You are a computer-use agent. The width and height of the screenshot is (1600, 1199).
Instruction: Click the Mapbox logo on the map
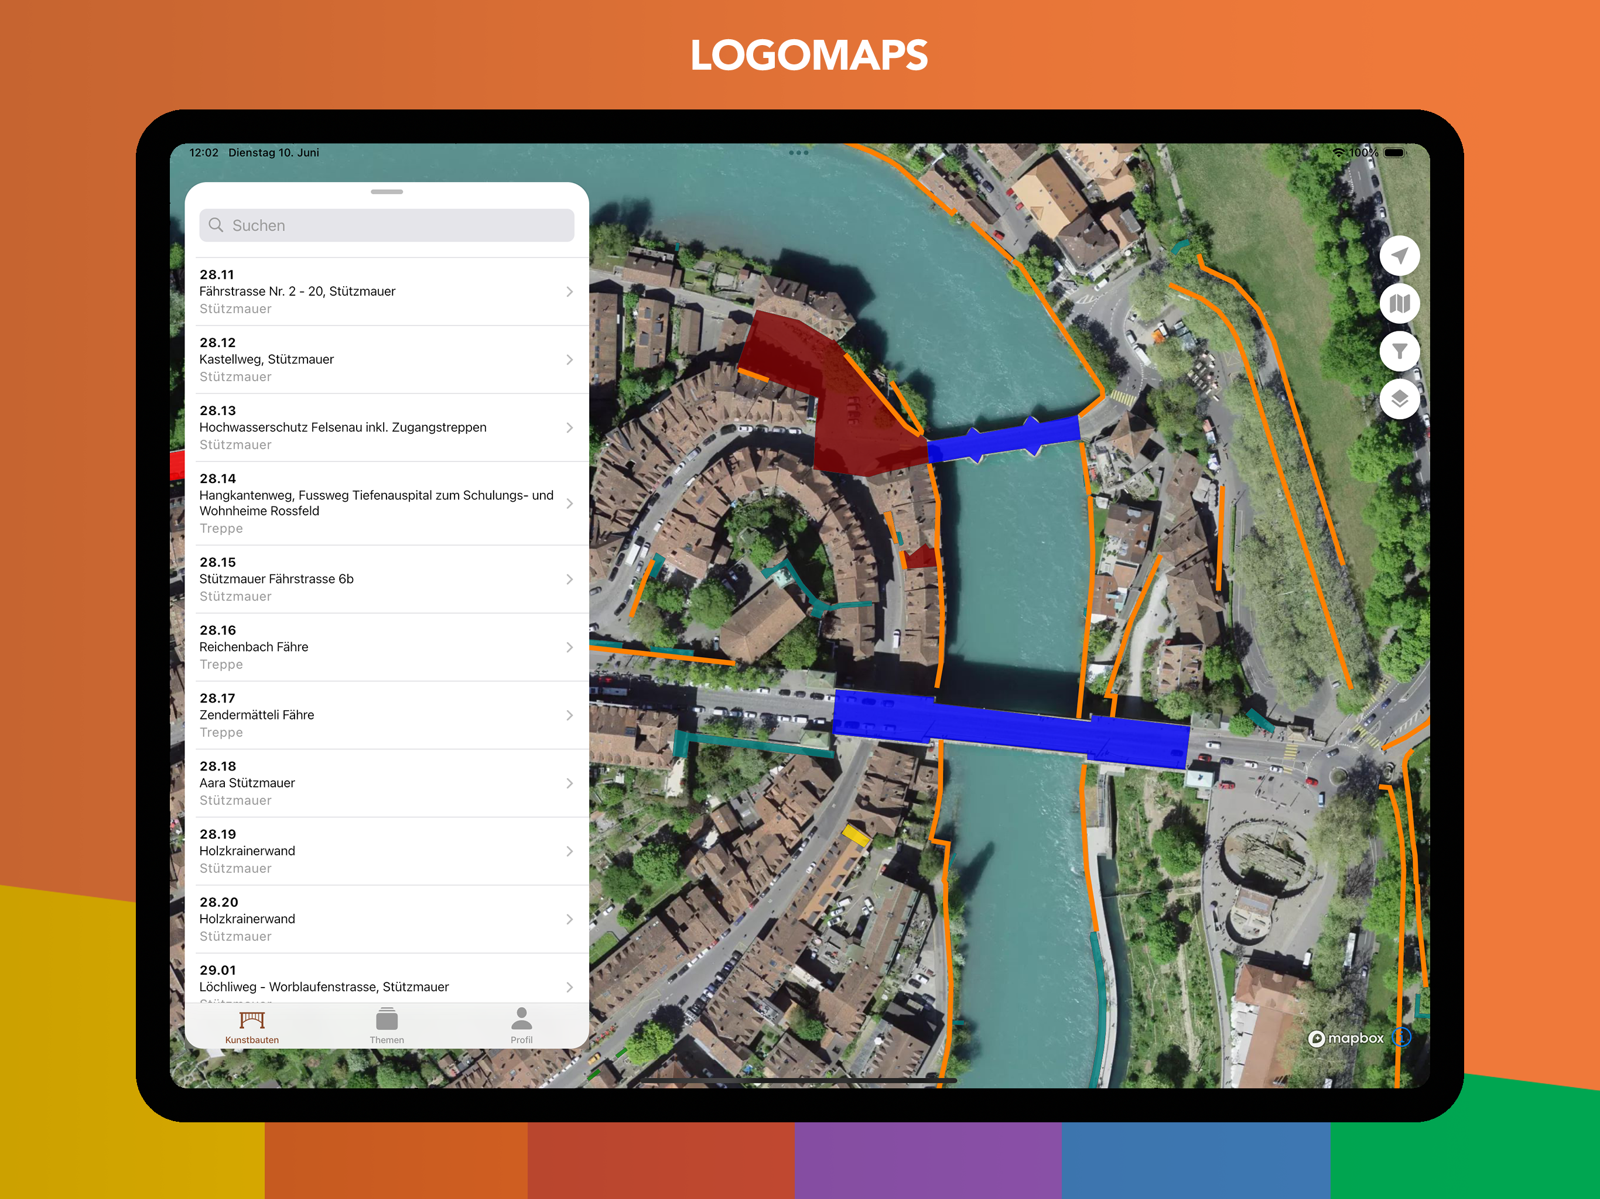[1346, 1039]
